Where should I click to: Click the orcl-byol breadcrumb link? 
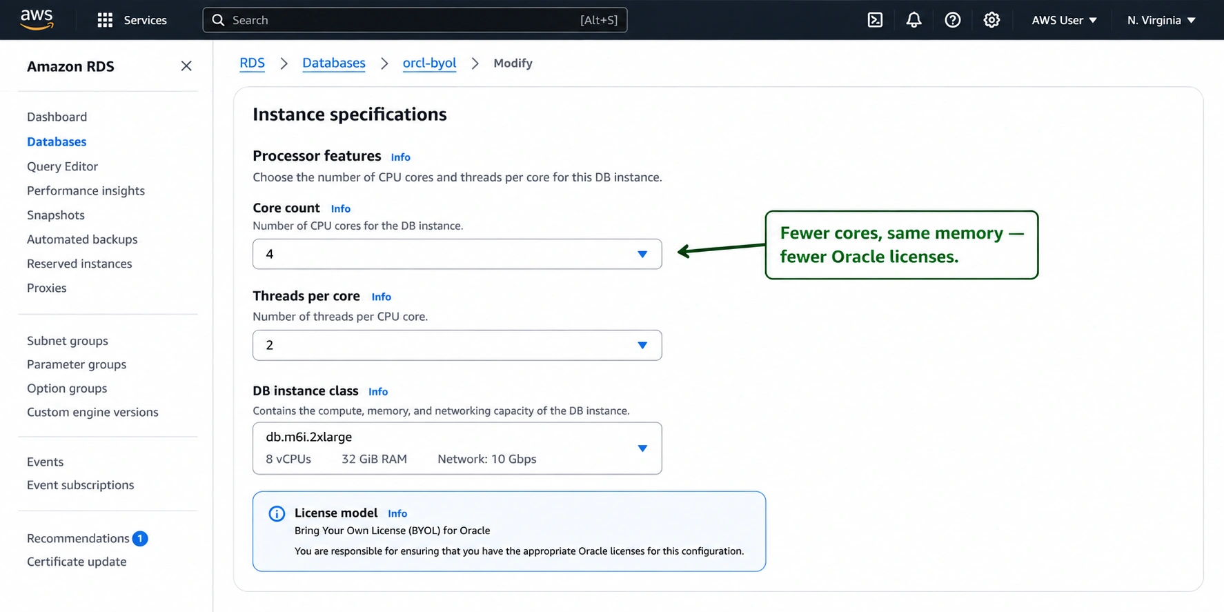click(429, 63)
